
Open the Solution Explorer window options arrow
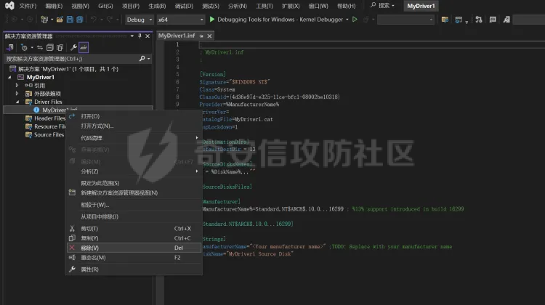click(132, 36)
